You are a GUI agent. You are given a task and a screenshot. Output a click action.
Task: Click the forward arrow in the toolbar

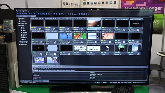[34, 14]
